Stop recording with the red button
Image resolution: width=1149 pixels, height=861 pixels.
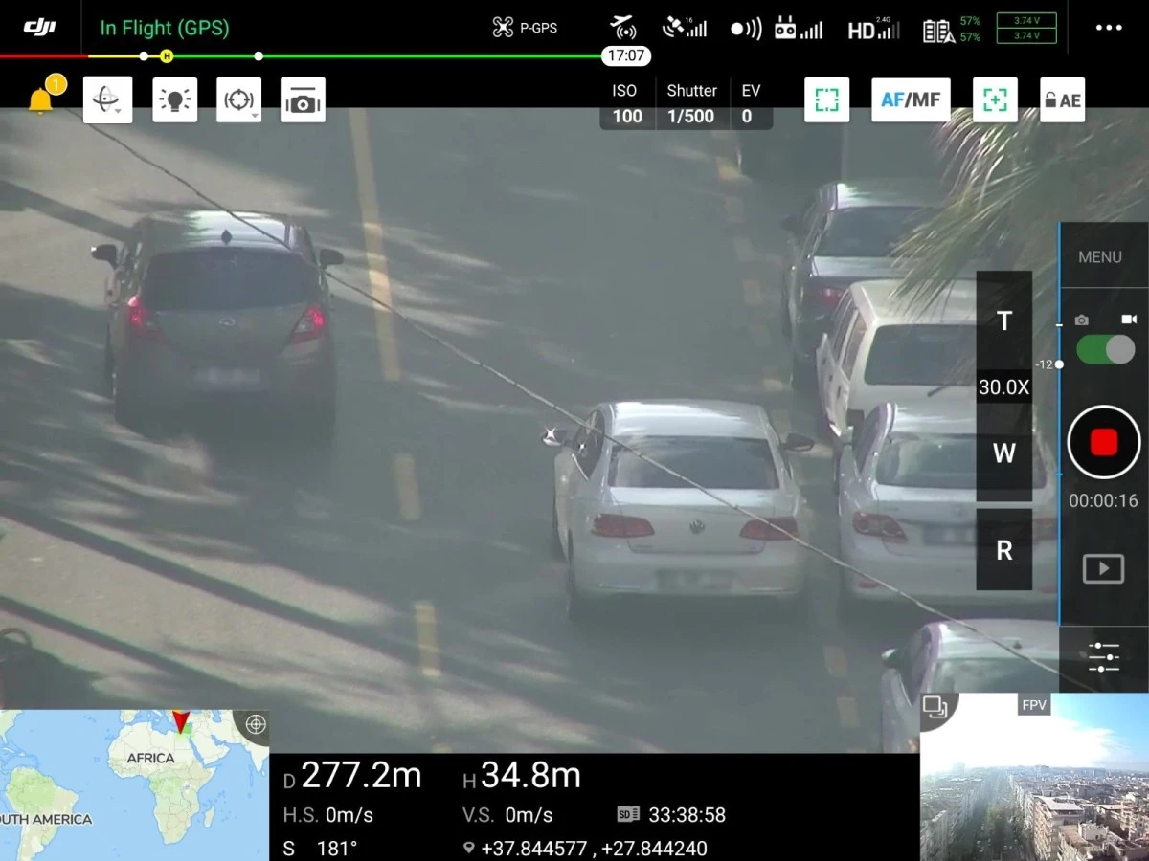(x=1104, y=442)
